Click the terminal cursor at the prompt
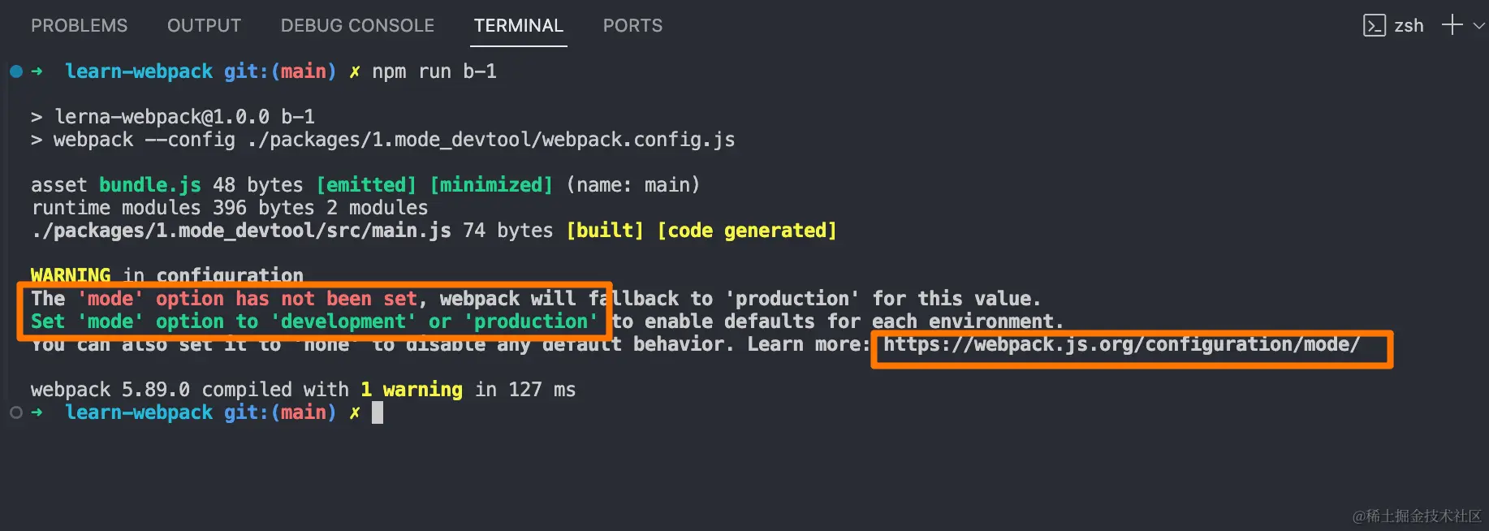Screen dimensions: 1489x531 [378, 412]
